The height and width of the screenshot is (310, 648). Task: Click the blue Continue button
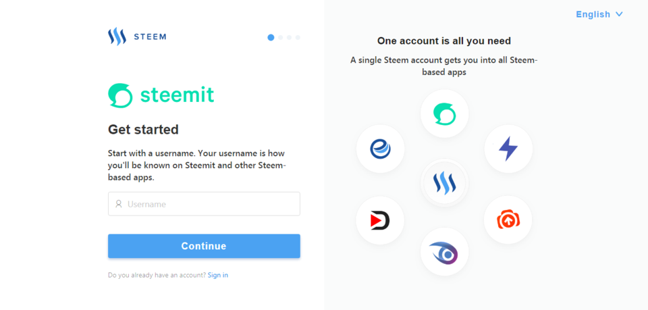pos(204,246)
